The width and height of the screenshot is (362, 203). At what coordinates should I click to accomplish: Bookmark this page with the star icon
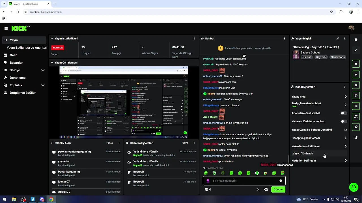331,12
